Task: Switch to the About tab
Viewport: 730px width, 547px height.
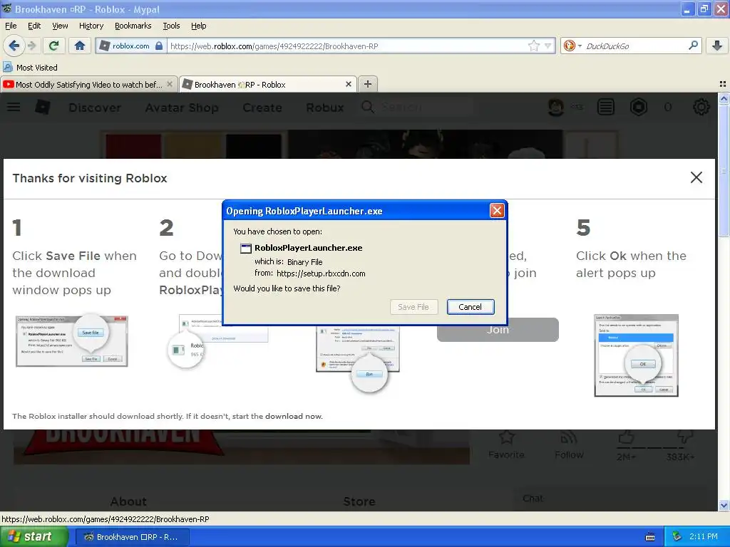Action: (x=128, y=501)
